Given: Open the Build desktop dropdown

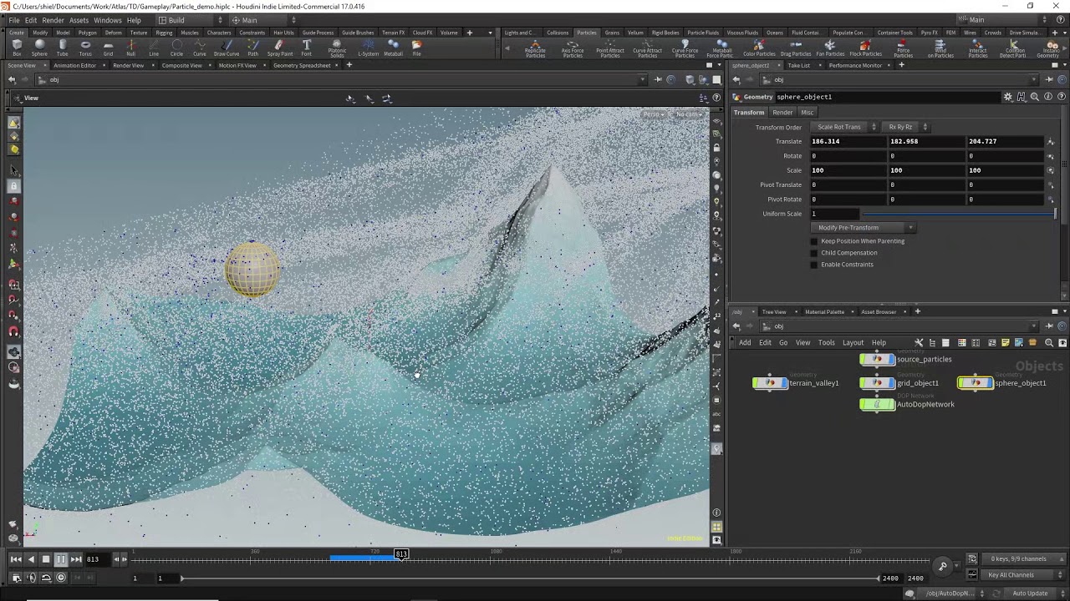Looking at the screenshot, I should (x=191, y=20).
